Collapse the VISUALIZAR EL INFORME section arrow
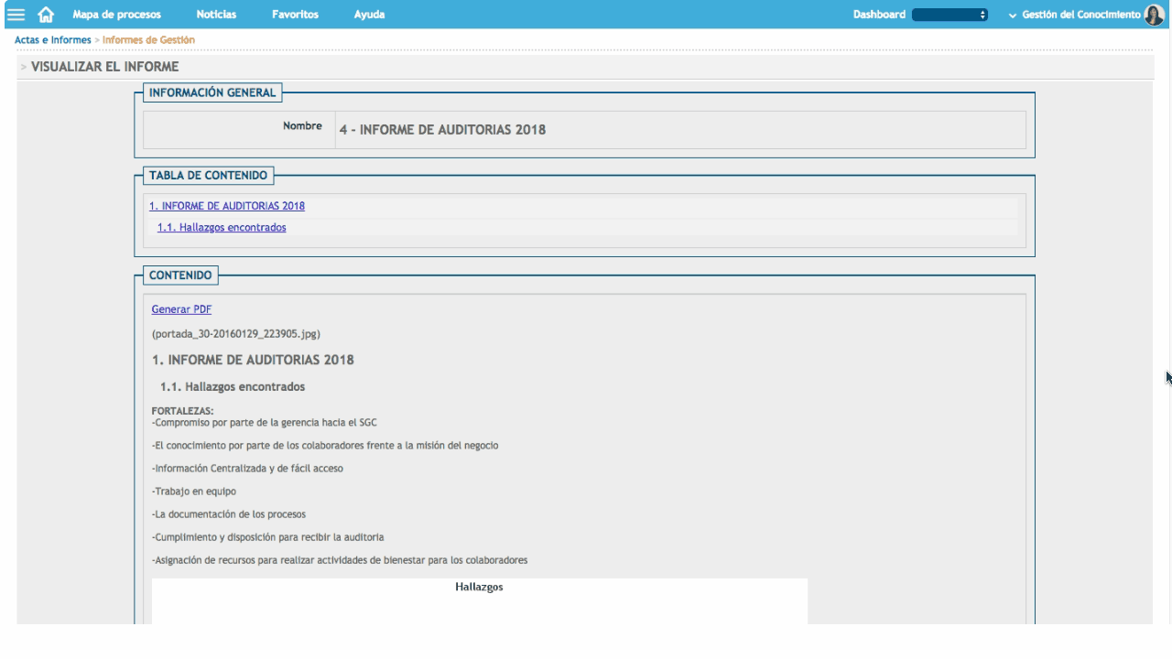 [23, 67]
